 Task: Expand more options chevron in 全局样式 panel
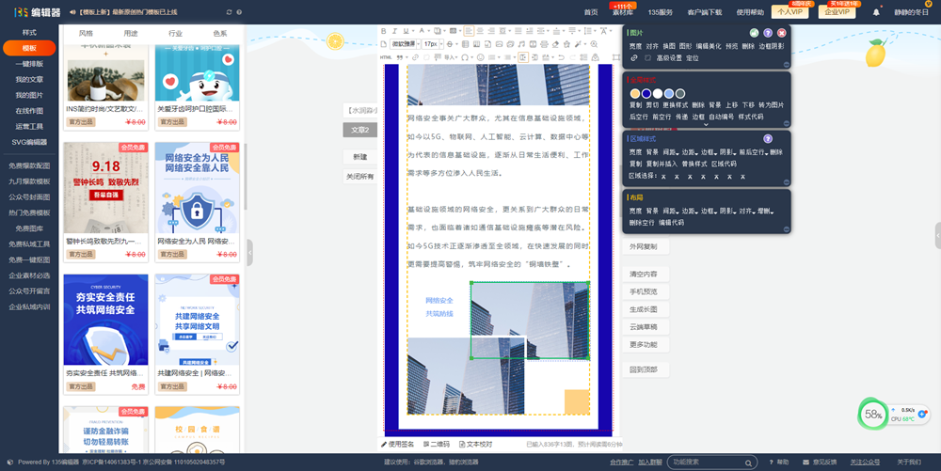pos(707,125)
